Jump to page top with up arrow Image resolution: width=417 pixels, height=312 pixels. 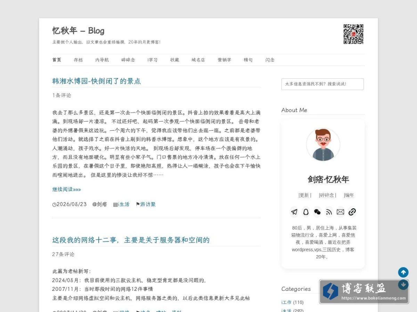point(403,272)
